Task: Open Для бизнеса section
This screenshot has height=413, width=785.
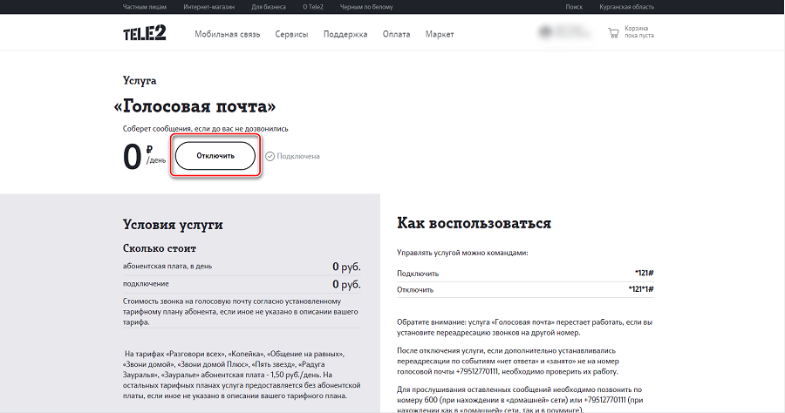Action: click(269, 7)
